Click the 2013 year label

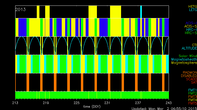[20, 9]
